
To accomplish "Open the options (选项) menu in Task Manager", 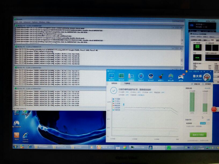I will coord(199,37).
